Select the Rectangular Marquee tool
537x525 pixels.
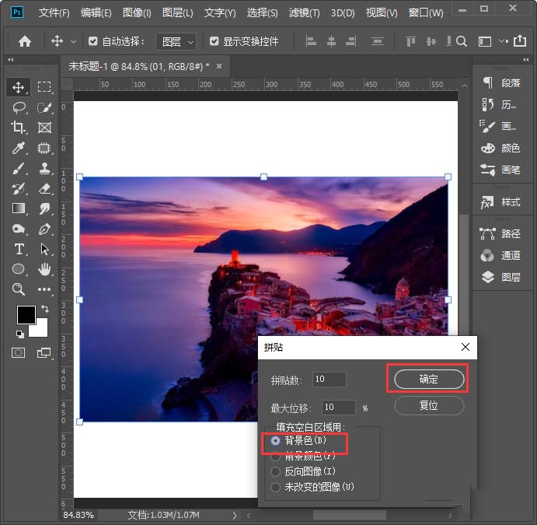click(44, 87)
